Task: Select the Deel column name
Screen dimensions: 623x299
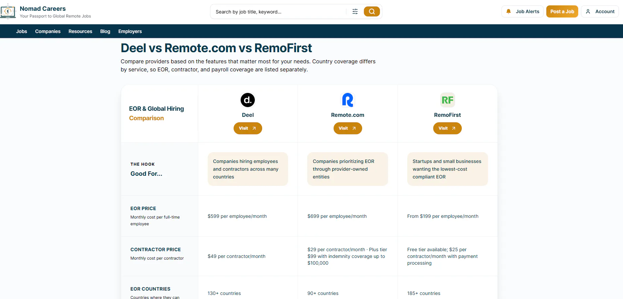Action: (248, 115)
